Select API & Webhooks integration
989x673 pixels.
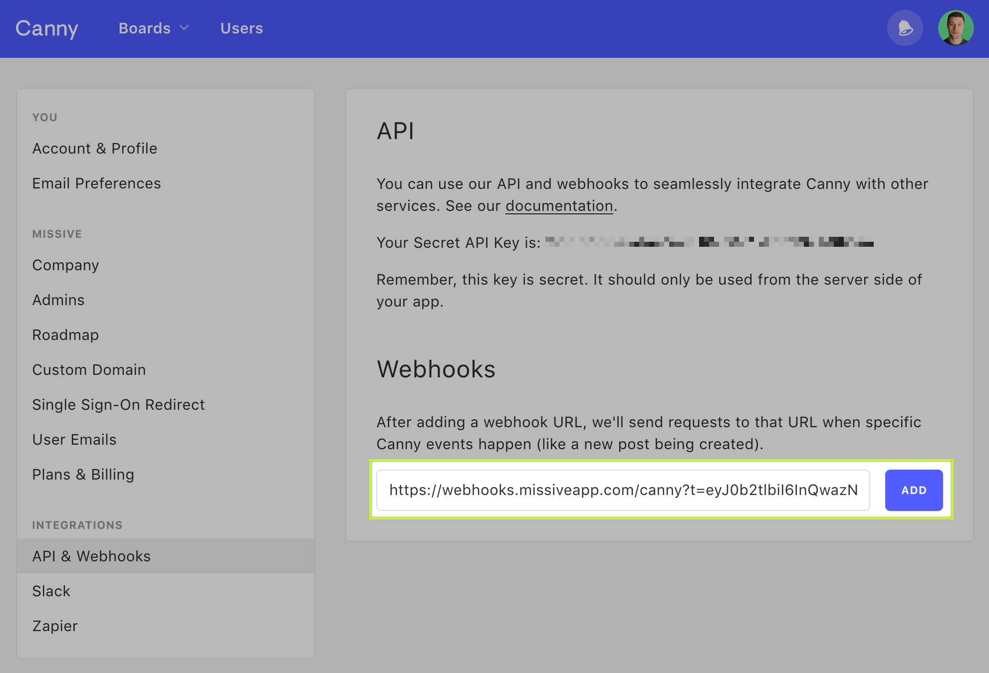[92, 556]
